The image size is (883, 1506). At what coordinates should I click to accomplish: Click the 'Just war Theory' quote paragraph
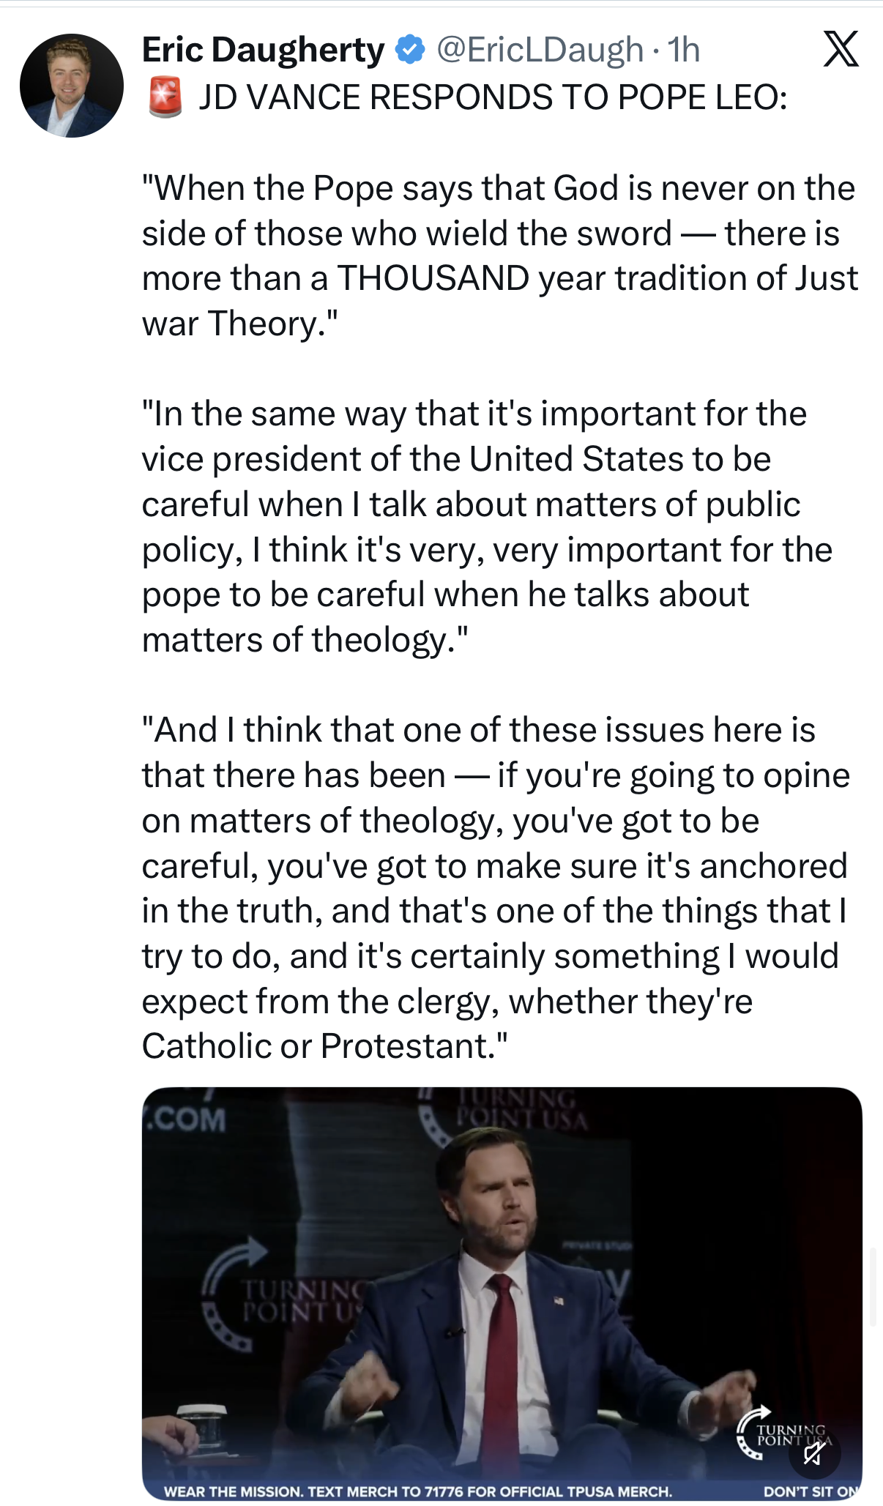click(499, 256)
